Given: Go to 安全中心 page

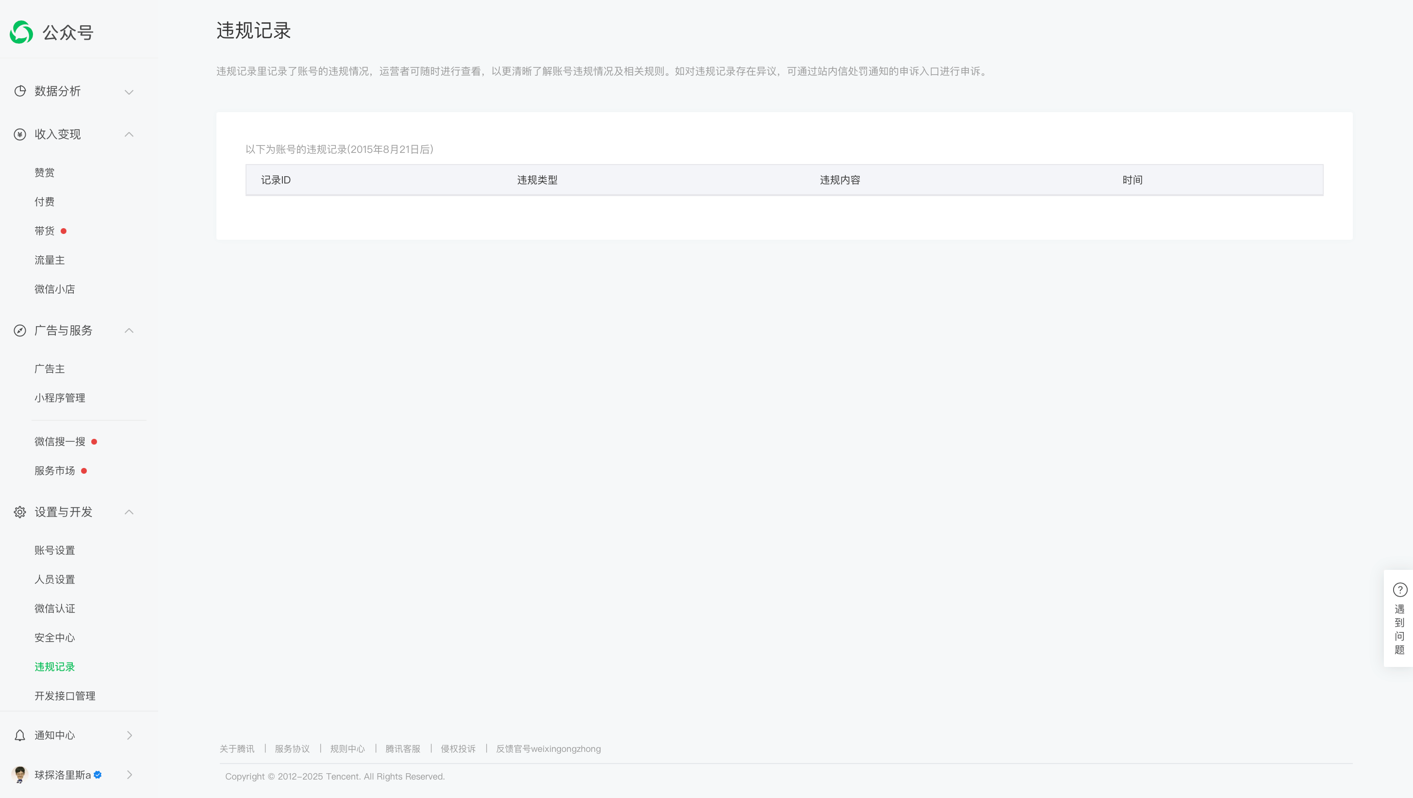Looking at the screenshot, I should 54,638.
